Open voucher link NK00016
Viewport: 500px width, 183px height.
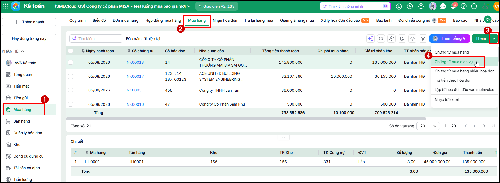click(x=135, y=104)
